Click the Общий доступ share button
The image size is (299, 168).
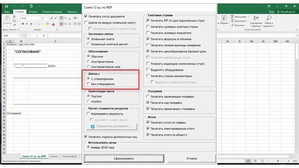click(x=286, y=12)
